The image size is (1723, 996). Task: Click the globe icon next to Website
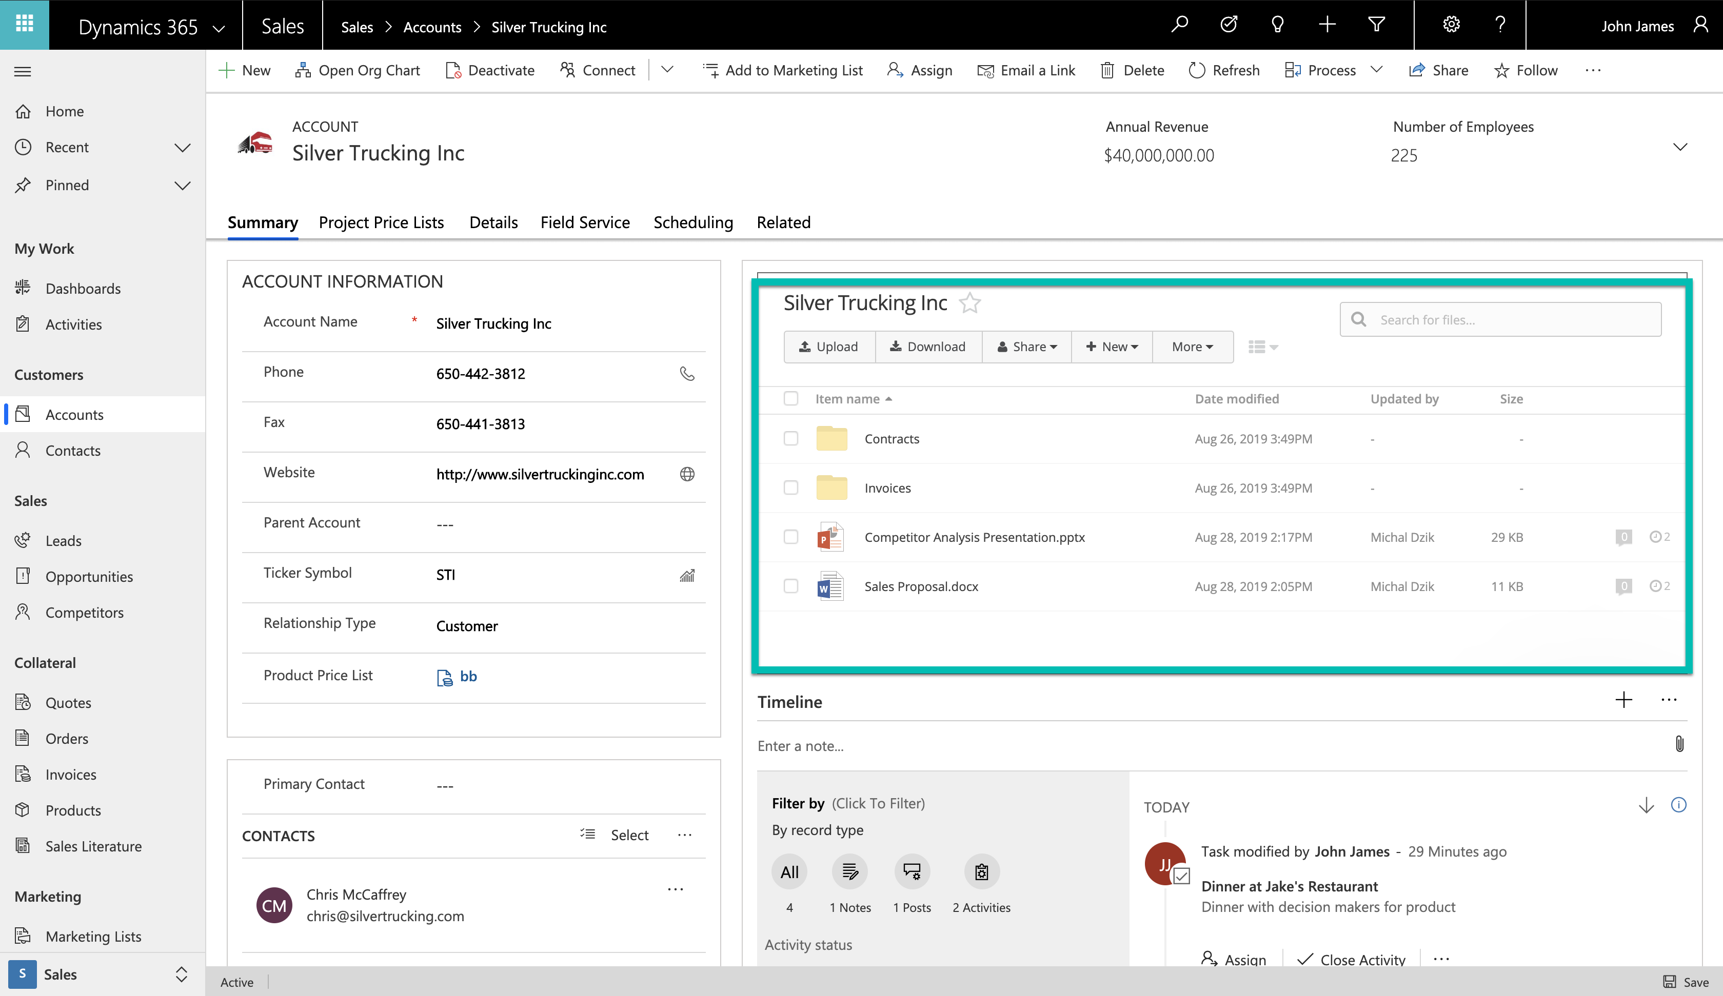coord(686,474)
